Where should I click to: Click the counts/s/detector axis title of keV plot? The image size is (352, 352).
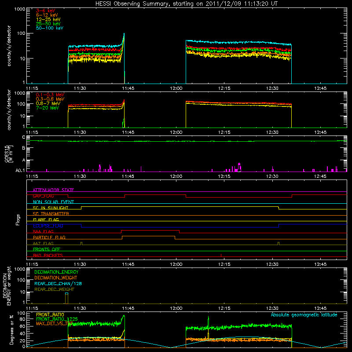tap(9, 46)
